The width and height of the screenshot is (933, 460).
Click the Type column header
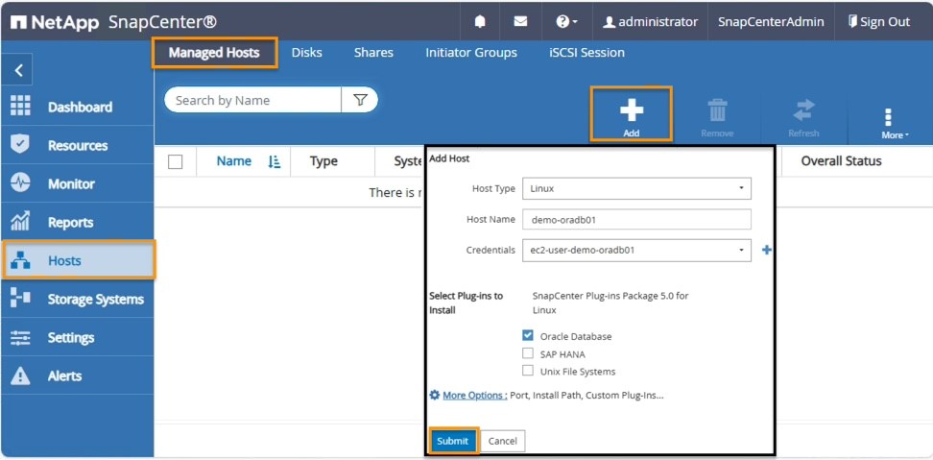323,161
